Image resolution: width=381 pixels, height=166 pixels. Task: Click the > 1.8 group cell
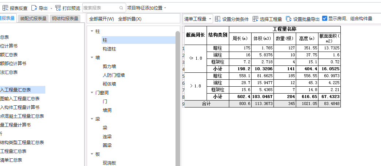click(x=196, y=86)
